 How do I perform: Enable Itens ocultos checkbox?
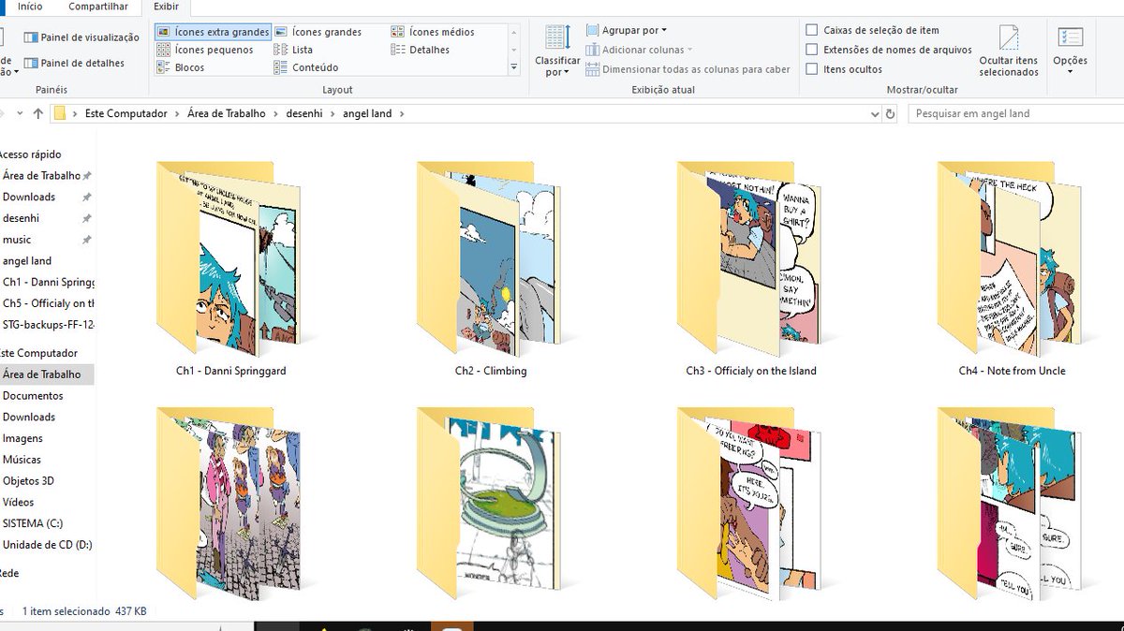click(x=844, y=69)
